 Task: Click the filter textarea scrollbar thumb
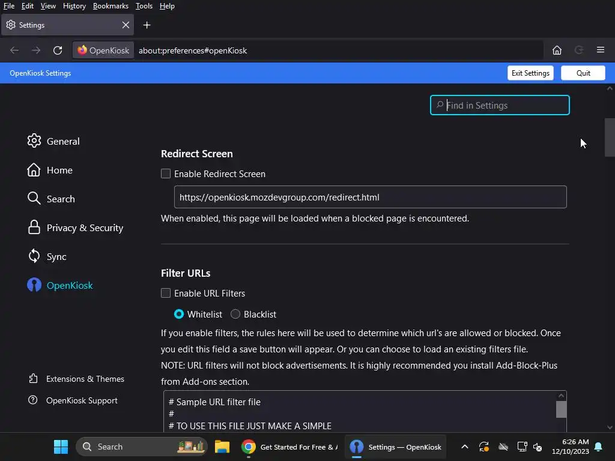pos(562,409)
